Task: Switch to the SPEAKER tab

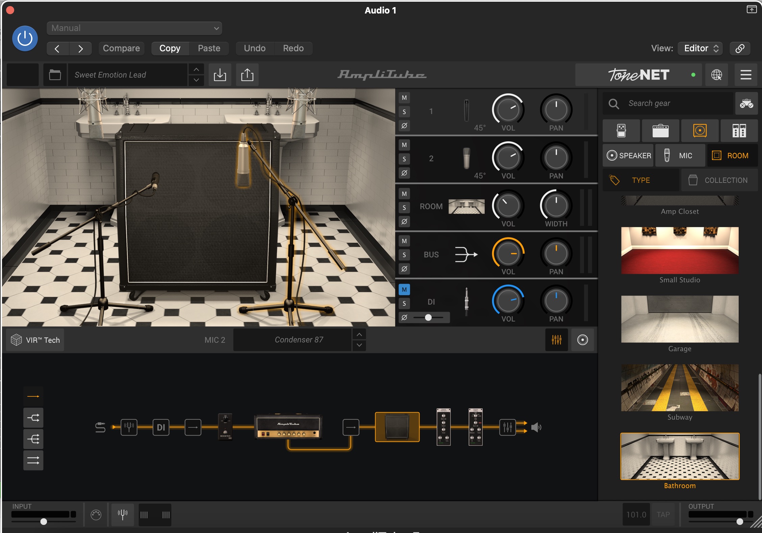Action: point(629,156)
